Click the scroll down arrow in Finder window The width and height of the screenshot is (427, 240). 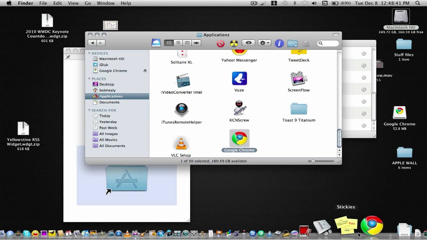(x=339, y=155)
